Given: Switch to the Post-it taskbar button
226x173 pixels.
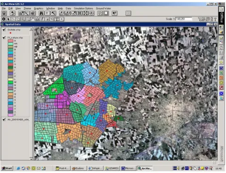Looking at the screenshot, I should pos(62,168).
